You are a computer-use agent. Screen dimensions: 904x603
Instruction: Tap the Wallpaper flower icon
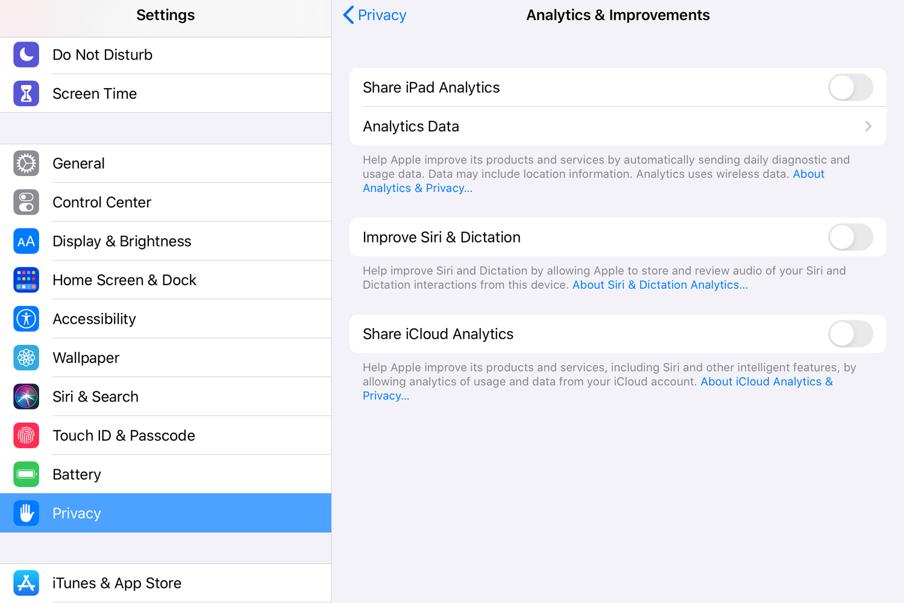(x=27, y=358)
